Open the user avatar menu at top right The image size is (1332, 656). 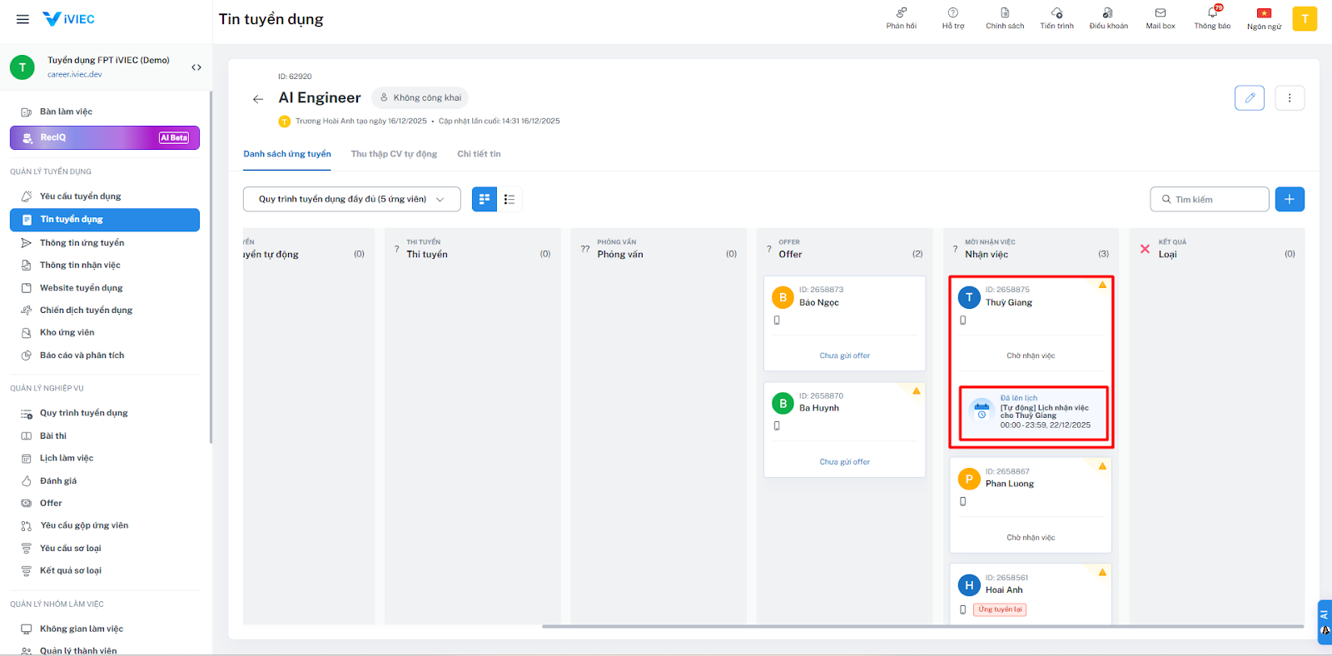pos(1305,19)
